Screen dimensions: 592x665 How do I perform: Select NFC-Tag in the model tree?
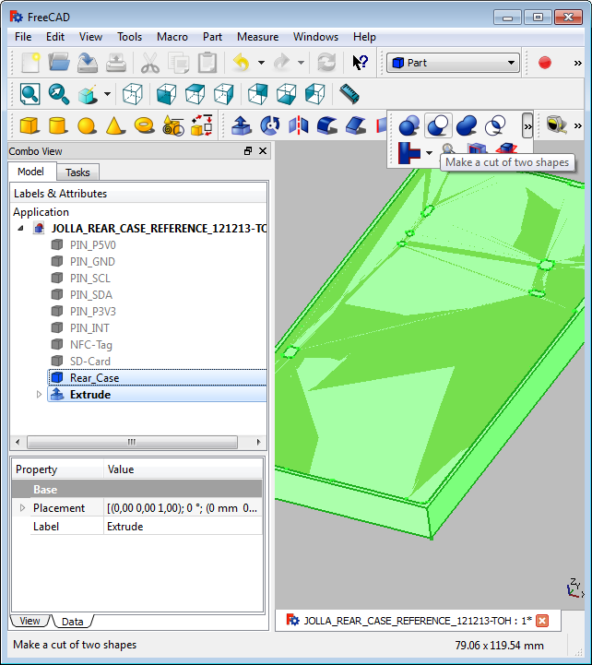coord(90,345)
